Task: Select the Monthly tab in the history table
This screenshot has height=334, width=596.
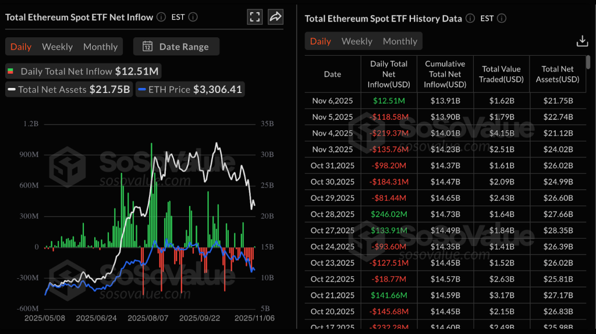Action: pyautogui.click(x=400, y=41)
